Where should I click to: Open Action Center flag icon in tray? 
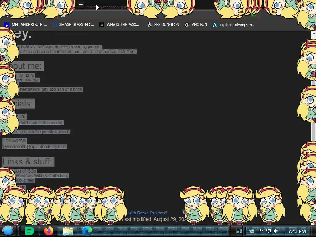(261, 231)
